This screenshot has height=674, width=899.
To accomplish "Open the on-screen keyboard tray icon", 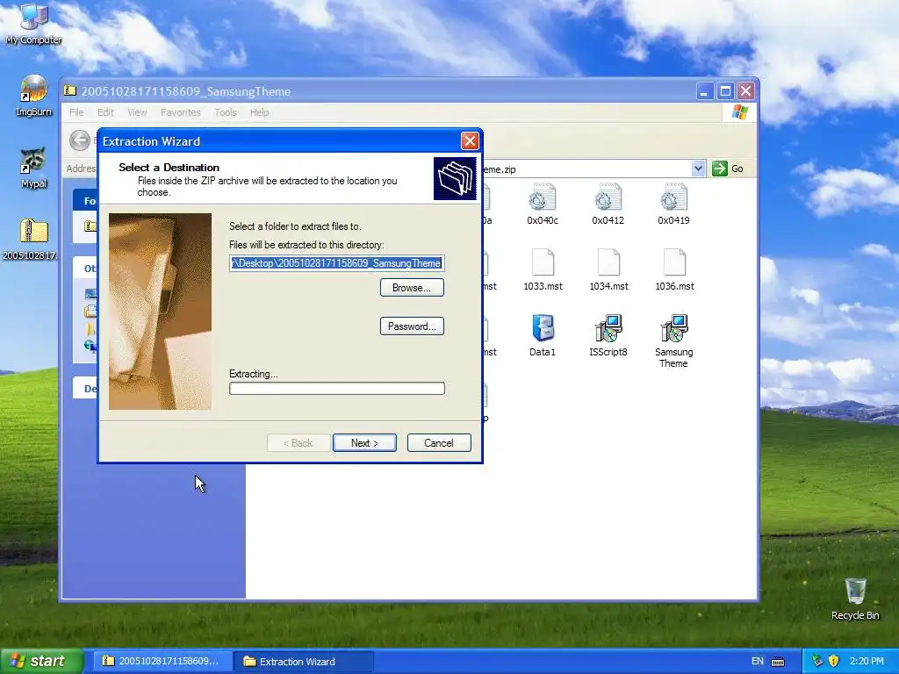I will point(778,662).
